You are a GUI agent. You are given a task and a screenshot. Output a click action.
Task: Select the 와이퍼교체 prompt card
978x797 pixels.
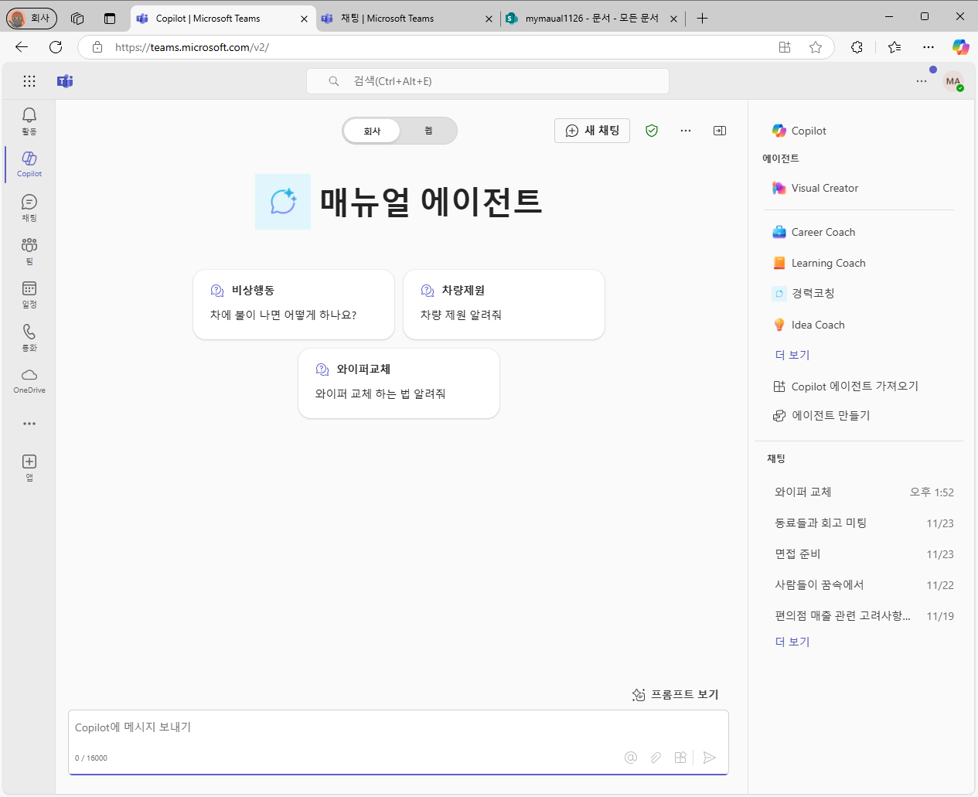coord(399,383)
